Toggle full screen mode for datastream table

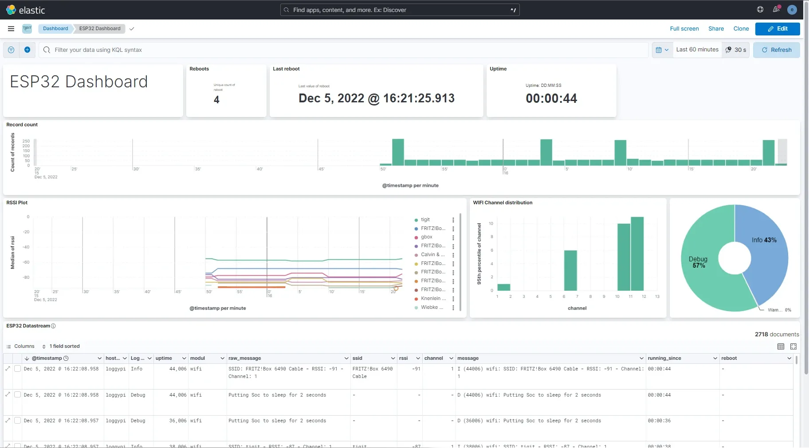coord(793,347)
